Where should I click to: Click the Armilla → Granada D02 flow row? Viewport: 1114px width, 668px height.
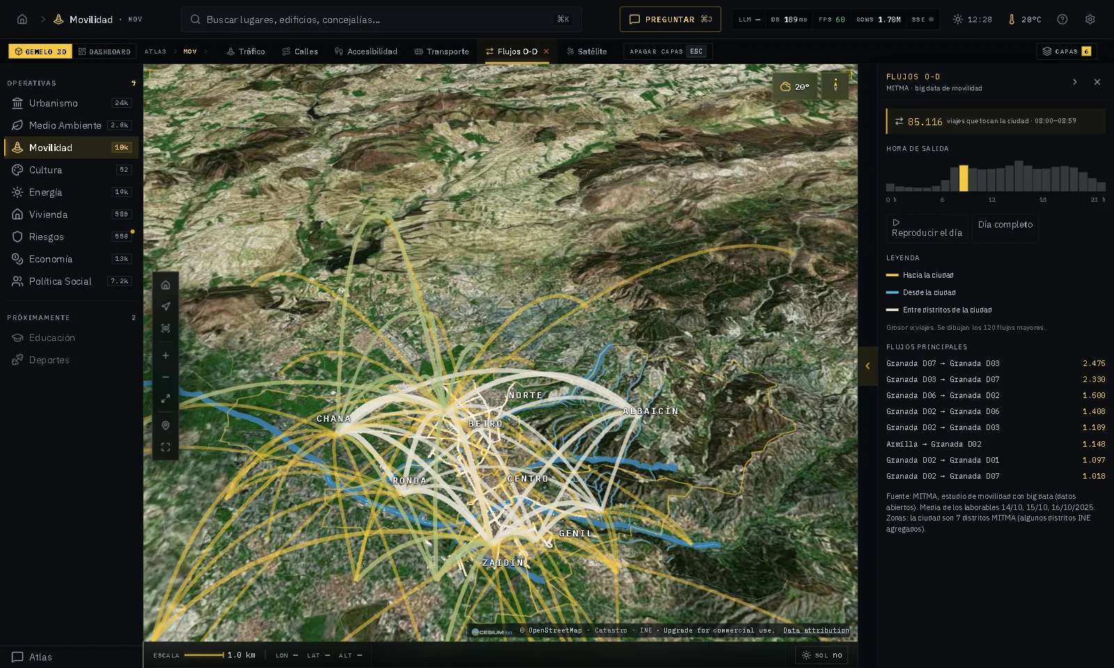pyautogui.click(x=996, y=444)
